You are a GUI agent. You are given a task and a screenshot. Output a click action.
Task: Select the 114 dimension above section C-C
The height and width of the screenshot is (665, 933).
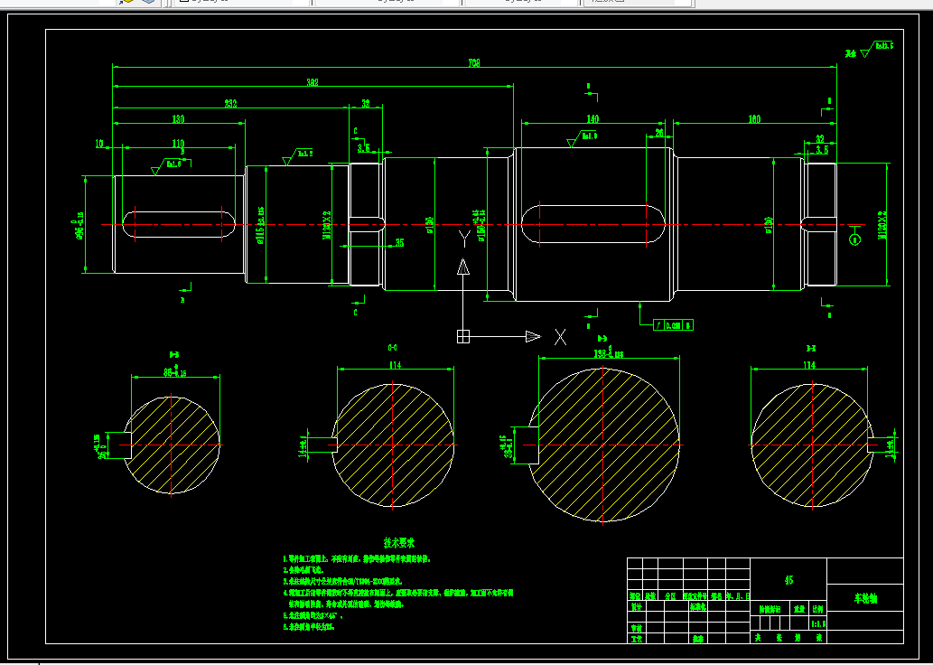[x=395, y=365]
